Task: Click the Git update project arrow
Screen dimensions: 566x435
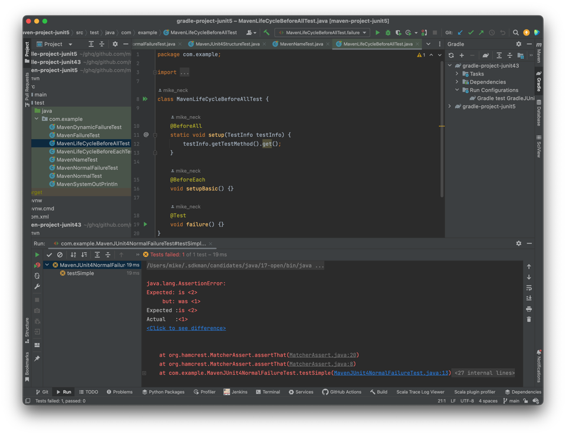Action: (x=460, y=32)
